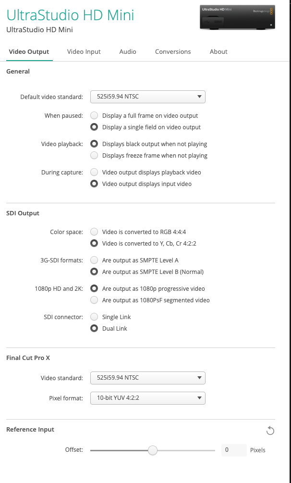This screenshot has width=291, height=483.
Task: Click the Offset pixels value field
Action: [233, 450]
